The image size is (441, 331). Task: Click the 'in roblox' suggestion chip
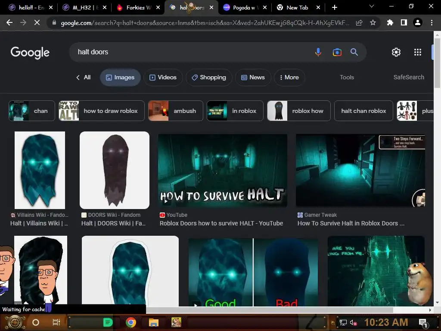(235, 111)
